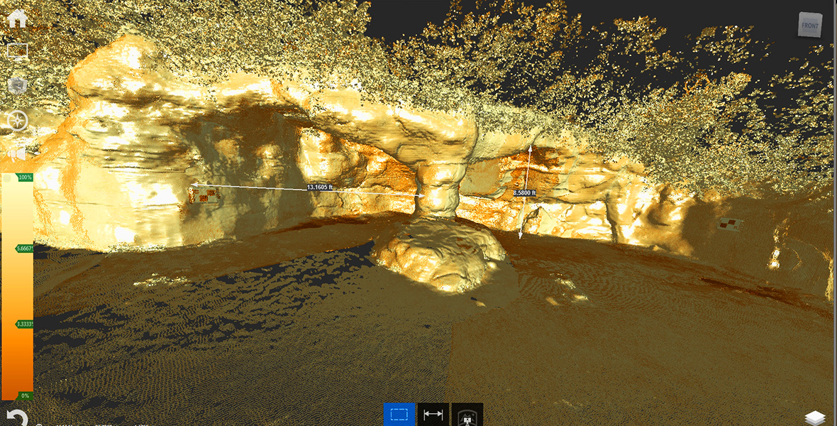Viewport: 837px width, 426px height.
Task: Open the 3D cube view mode icon
Action: pyautogui.click(x=17, y=85)
